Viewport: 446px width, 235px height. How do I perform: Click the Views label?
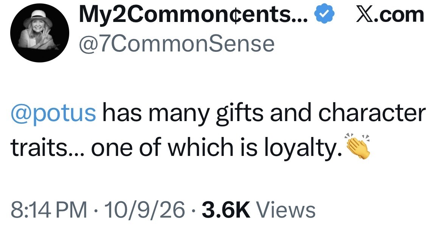click(286, 210)
